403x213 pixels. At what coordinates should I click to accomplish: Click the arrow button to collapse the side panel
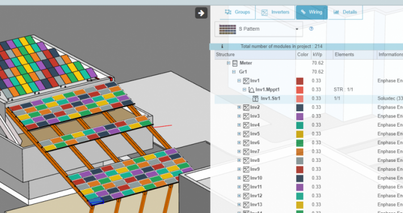[x=201, y=13]
